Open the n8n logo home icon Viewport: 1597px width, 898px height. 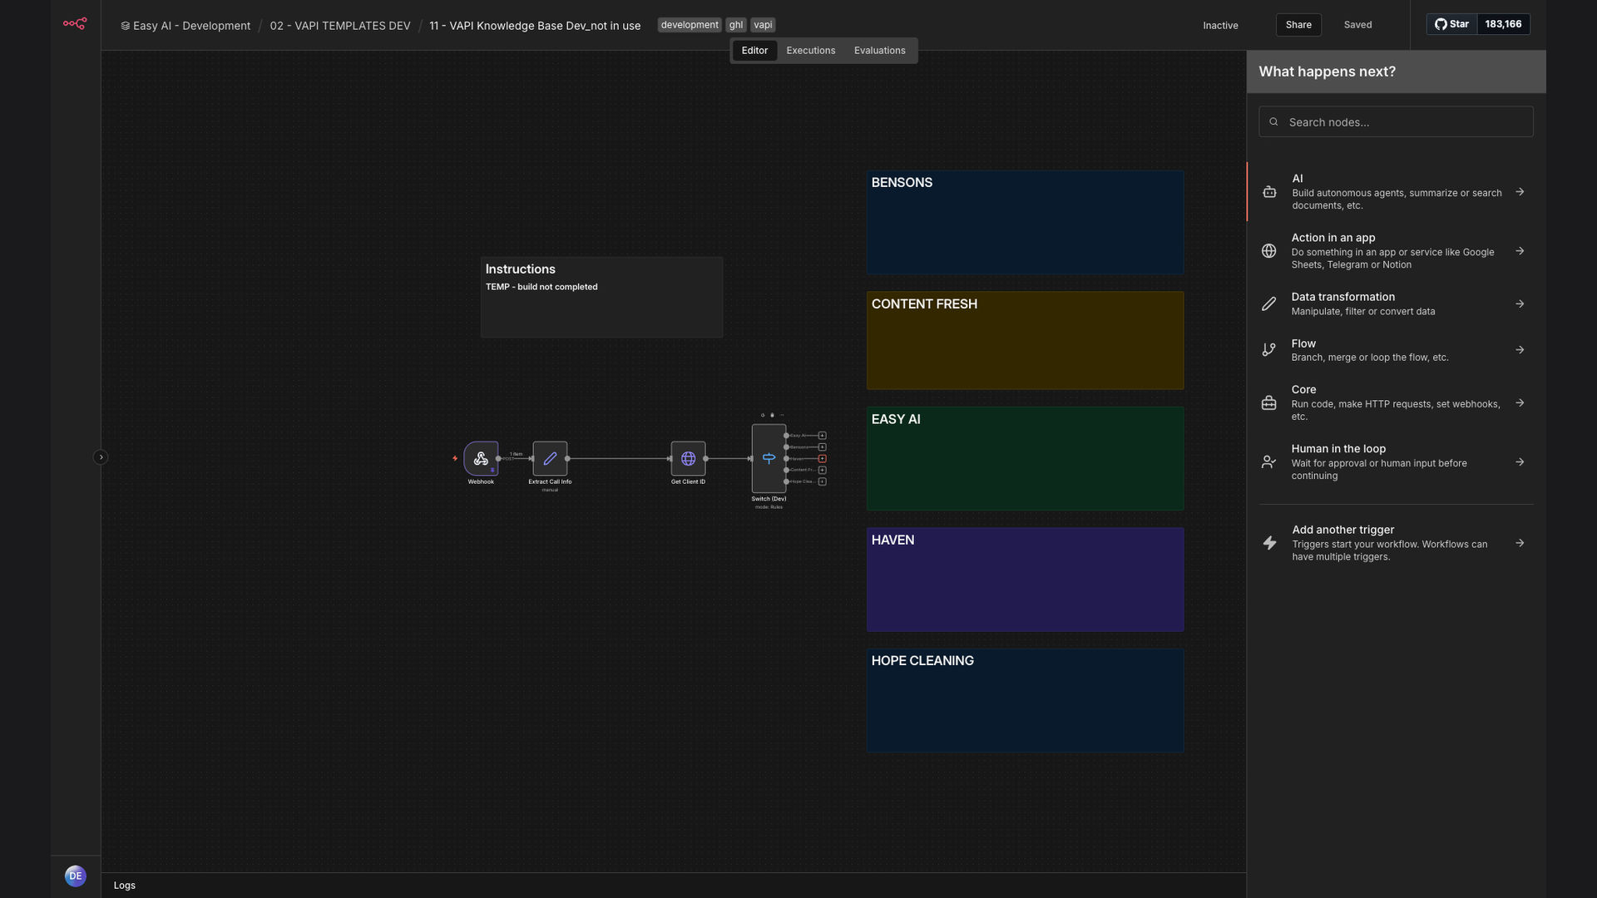pyautogui.click(x=75, y=23)
